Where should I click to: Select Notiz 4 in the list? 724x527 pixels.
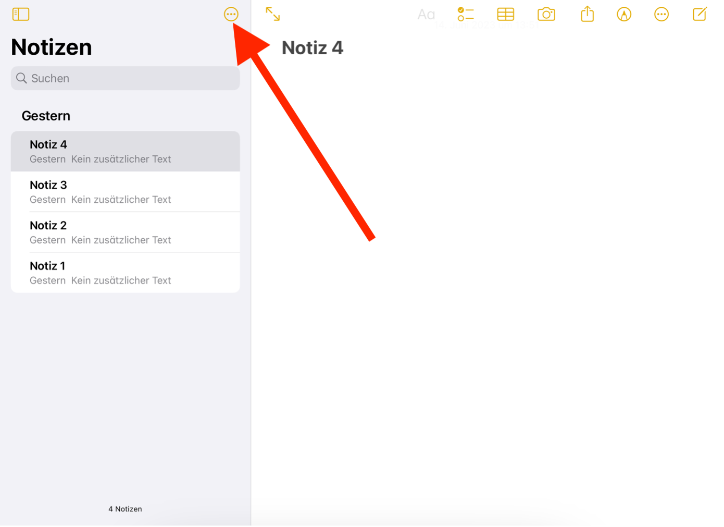125,151
